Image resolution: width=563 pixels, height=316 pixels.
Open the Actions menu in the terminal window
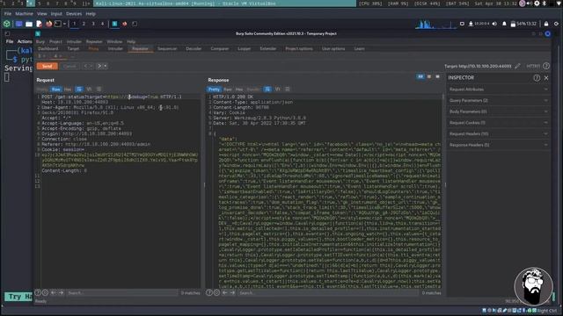[25, 41]
